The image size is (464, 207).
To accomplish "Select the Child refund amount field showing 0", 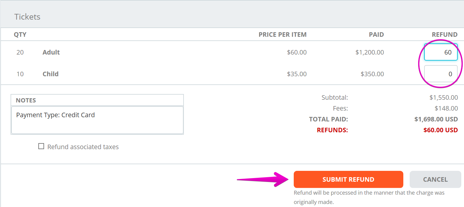I will point(440,74).
